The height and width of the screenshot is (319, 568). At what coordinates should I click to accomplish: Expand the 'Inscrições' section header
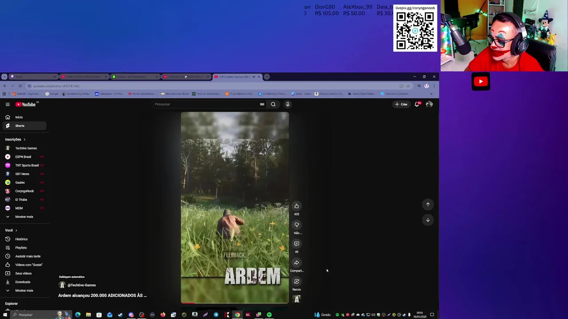(x=16, y=139)
